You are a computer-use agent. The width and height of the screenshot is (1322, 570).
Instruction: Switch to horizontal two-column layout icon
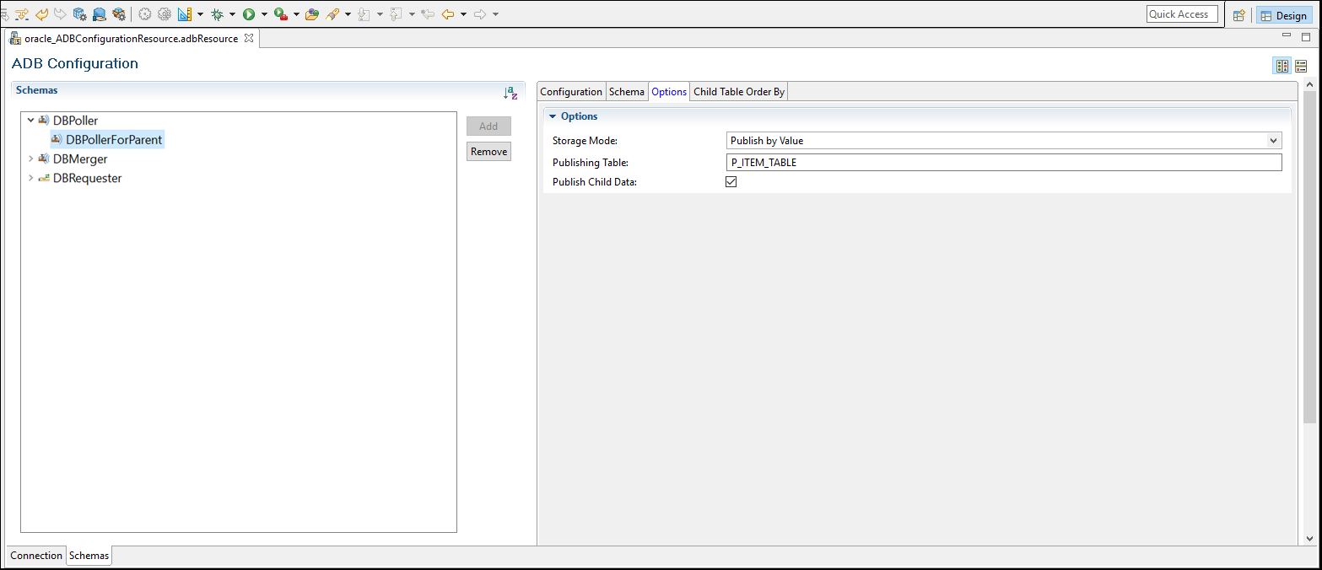pos(1282,66)
